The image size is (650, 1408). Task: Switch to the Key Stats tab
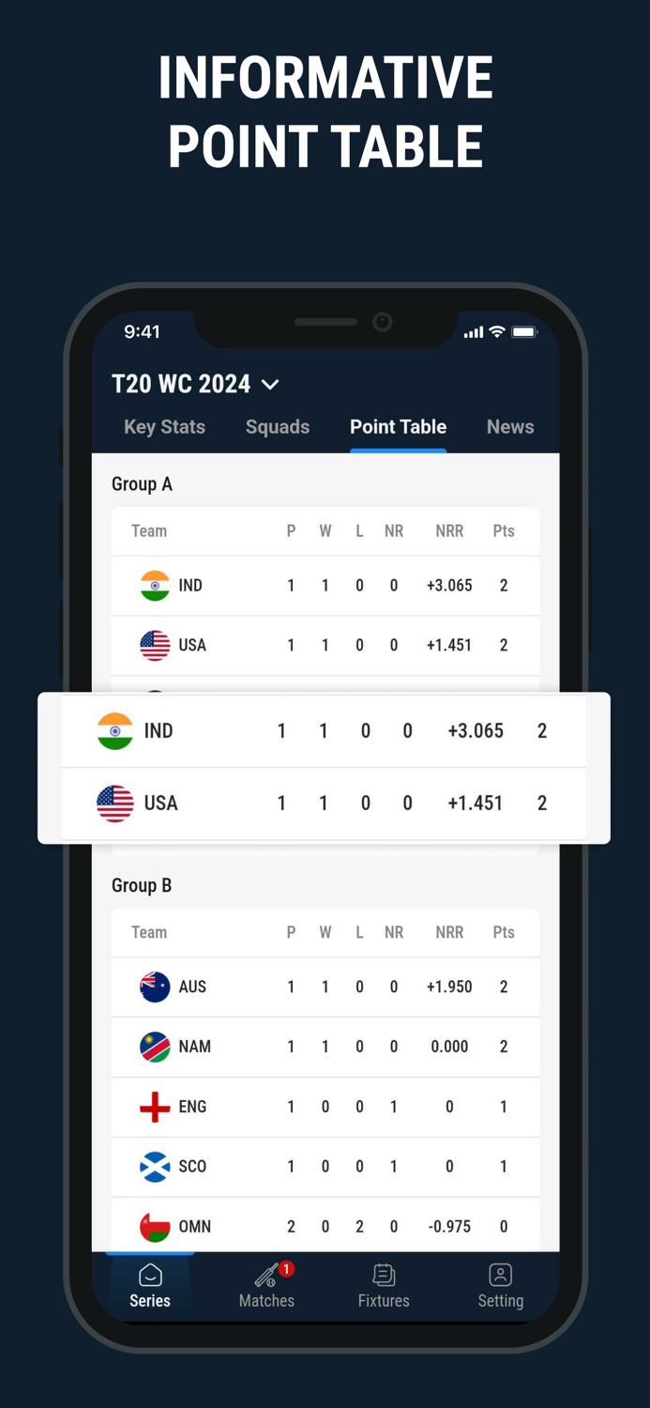point(164,427)
